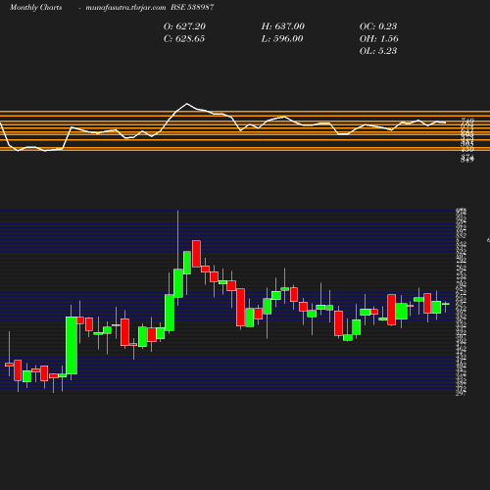Click the "Monthly Charts" title text
The width and height of the screenshot is (490, 490).
pos(36,8)
